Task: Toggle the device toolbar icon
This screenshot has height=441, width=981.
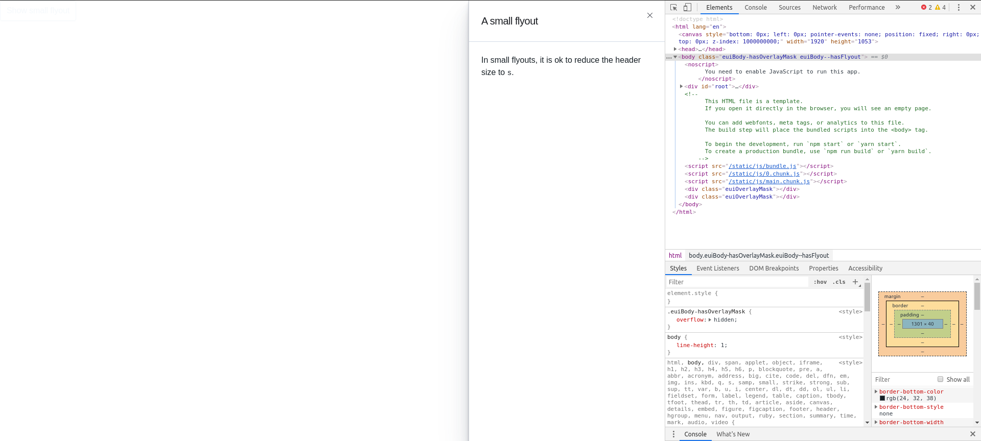Action: (687, 7)
